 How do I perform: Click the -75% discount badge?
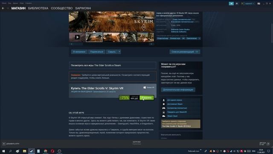124,98
